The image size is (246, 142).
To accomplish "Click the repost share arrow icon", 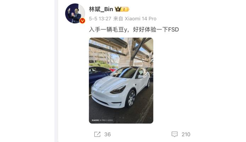I will point(97,135).
